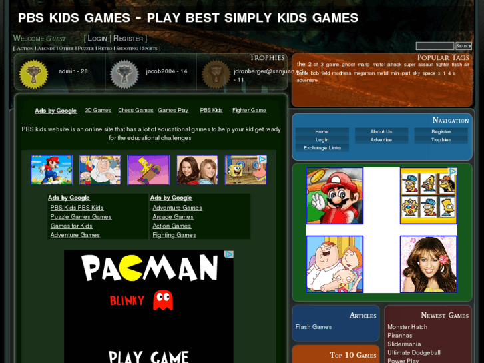The height and width of the screenshot is (363, 484).
Task: Click About Us in the Navigation panel
Action: [x=381, y=131]
